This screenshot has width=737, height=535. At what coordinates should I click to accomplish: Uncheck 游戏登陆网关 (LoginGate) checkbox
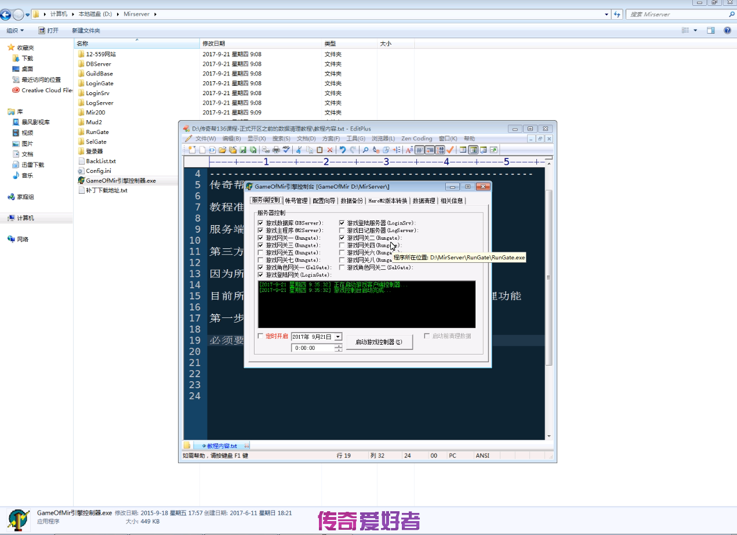coord(260,274)
